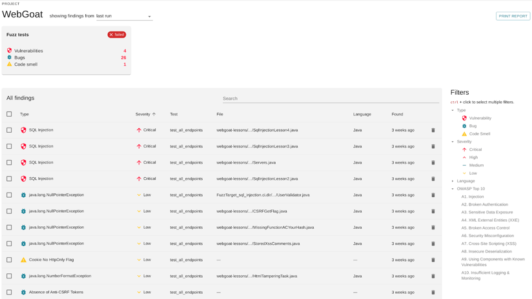Viewport: 532px width, 299px height.
Task: Select the CSRFGetFlag.java row checkbox
Action: [9, 211]
